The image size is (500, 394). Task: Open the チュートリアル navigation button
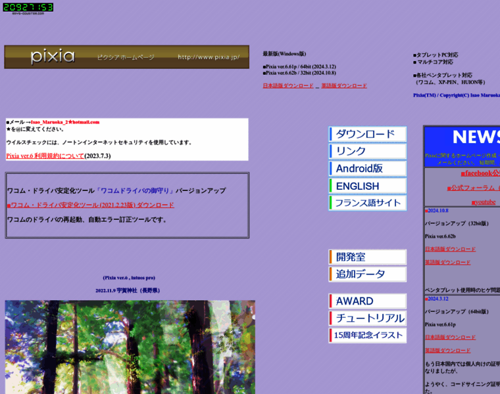[367, 318]
